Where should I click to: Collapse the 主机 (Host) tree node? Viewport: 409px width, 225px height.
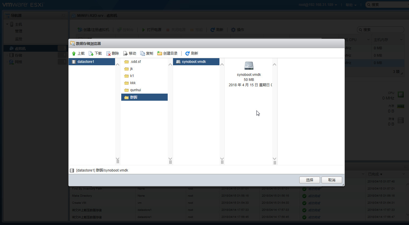7,24
